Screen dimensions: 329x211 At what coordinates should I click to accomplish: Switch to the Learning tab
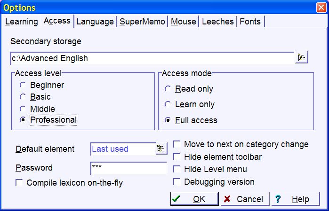22,22
